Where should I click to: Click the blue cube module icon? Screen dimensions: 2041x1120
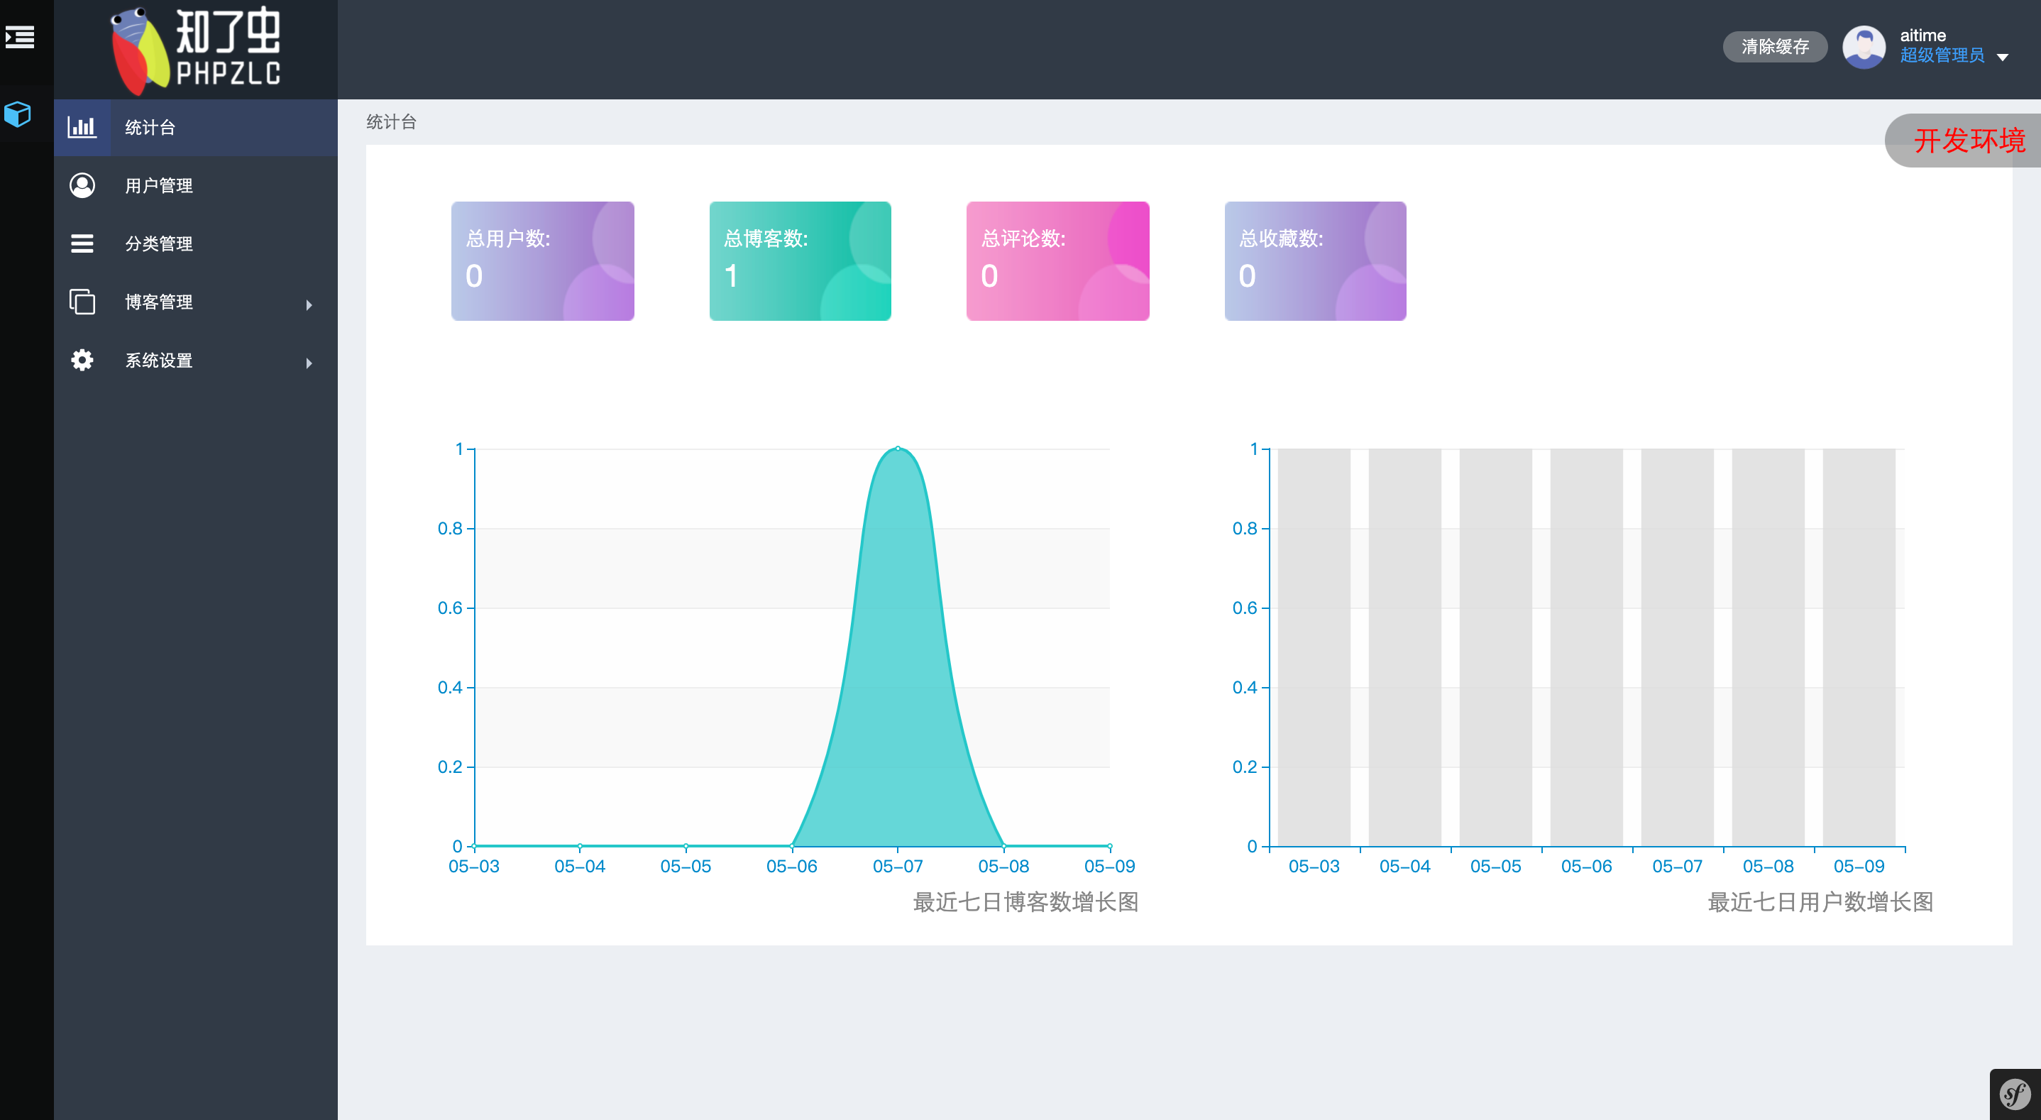(x=18, y=114)
